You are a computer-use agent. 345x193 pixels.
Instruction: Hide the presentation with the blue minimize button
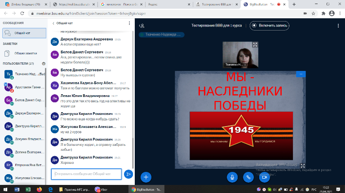[301, 74]
